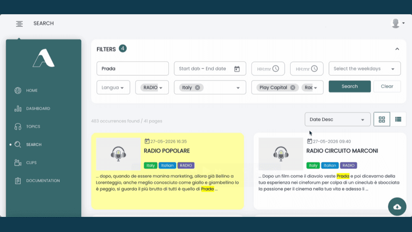Click Italy tag on Radio Circuito Marconi card
412x232 pixels.
point(313,165)
